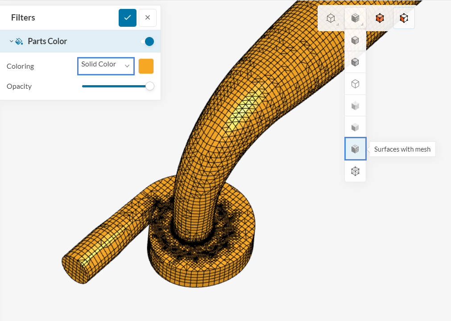This screenshot has width=451, height=321.
Task: Click the checkmark to apply the filter
Action: tap(127, 17)
